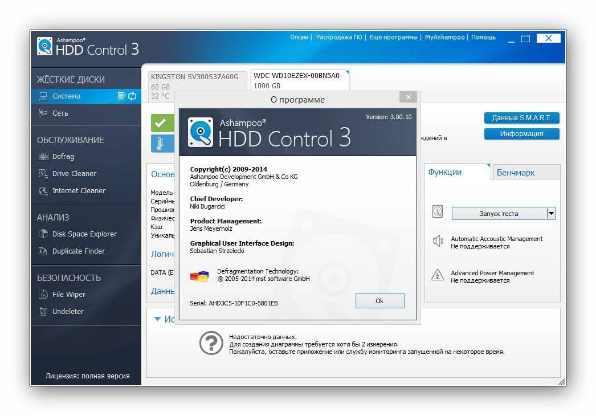Click the Jens Meyerholz name text
Image resolution: width=596 pixels, height=416 pixels.
pos(211,229)
